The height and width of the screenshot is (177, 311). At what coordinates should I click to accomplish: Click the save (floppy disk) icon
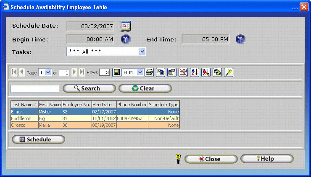pyautogui.click(x=117, y=72)
